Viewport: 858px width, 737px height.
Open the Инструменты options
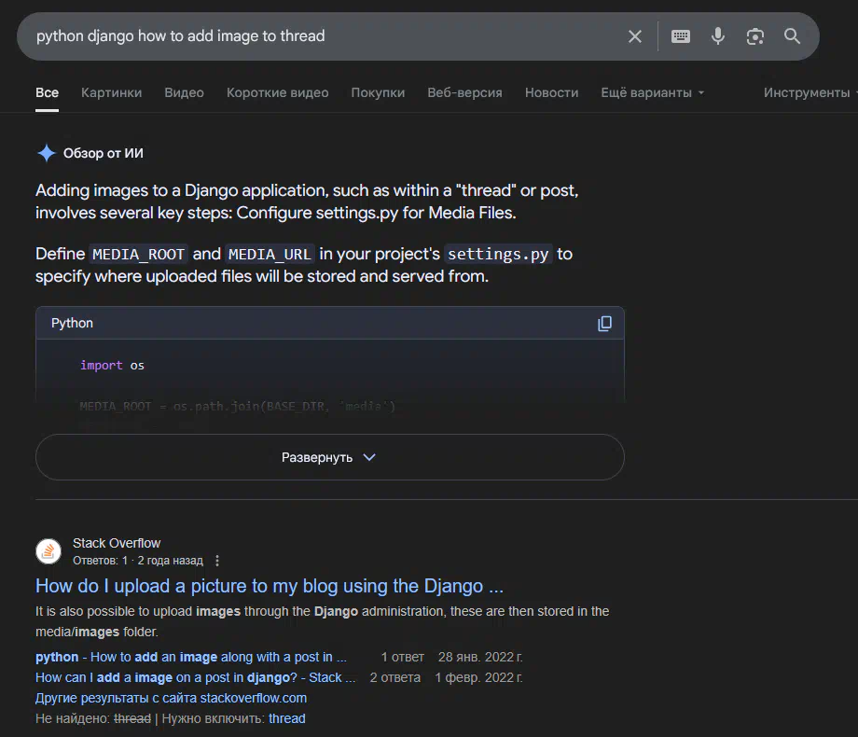807,92
